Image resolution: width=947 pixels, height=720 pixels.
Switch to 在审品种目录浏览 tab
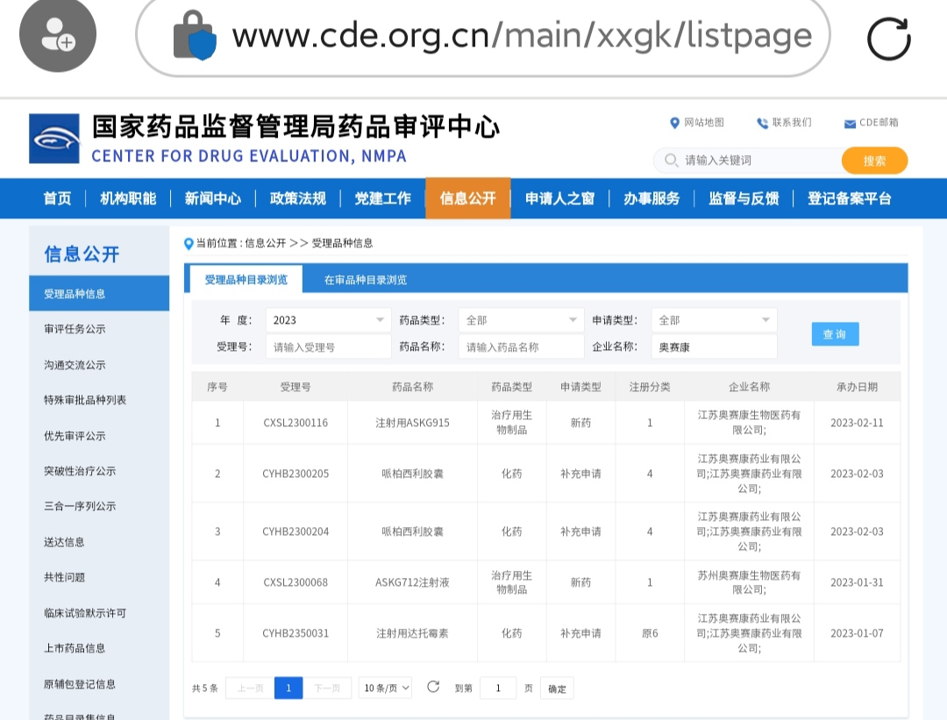tap(366, 280)
